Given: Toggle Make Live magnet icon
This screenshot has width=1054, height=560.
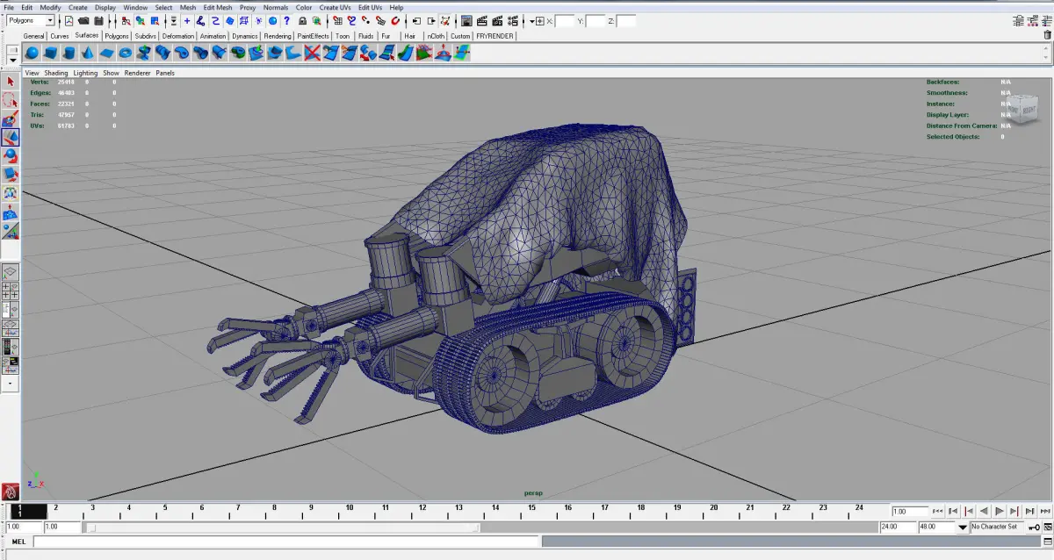Looking at the screenshot, I should coord(395,20).
